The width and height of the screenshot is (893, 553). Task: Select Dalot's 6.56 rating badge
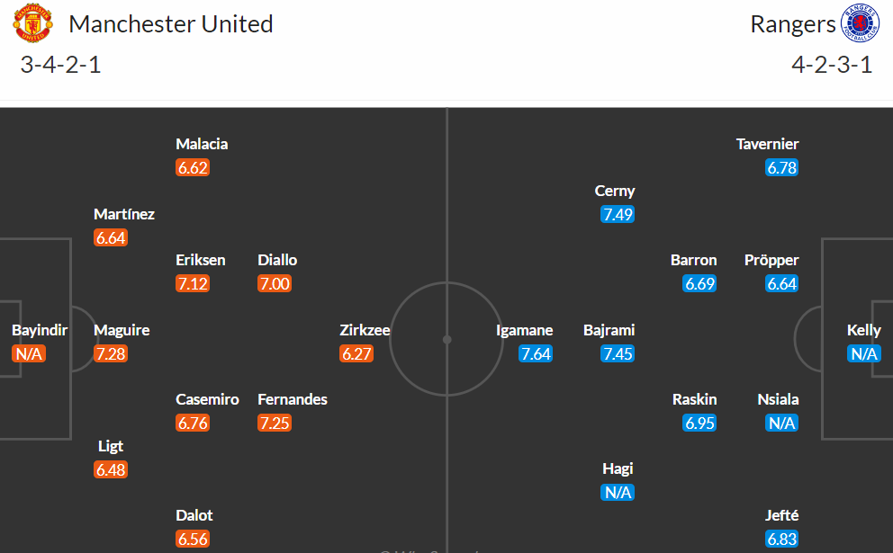click(193, 539)
